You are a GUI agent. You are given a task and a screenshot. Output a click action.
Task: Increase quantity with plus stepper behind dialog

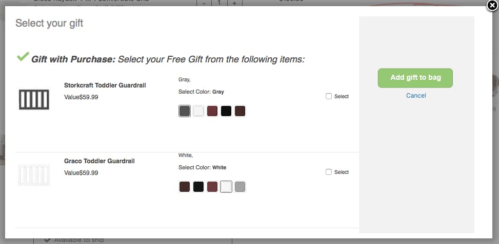pos(234,3)
